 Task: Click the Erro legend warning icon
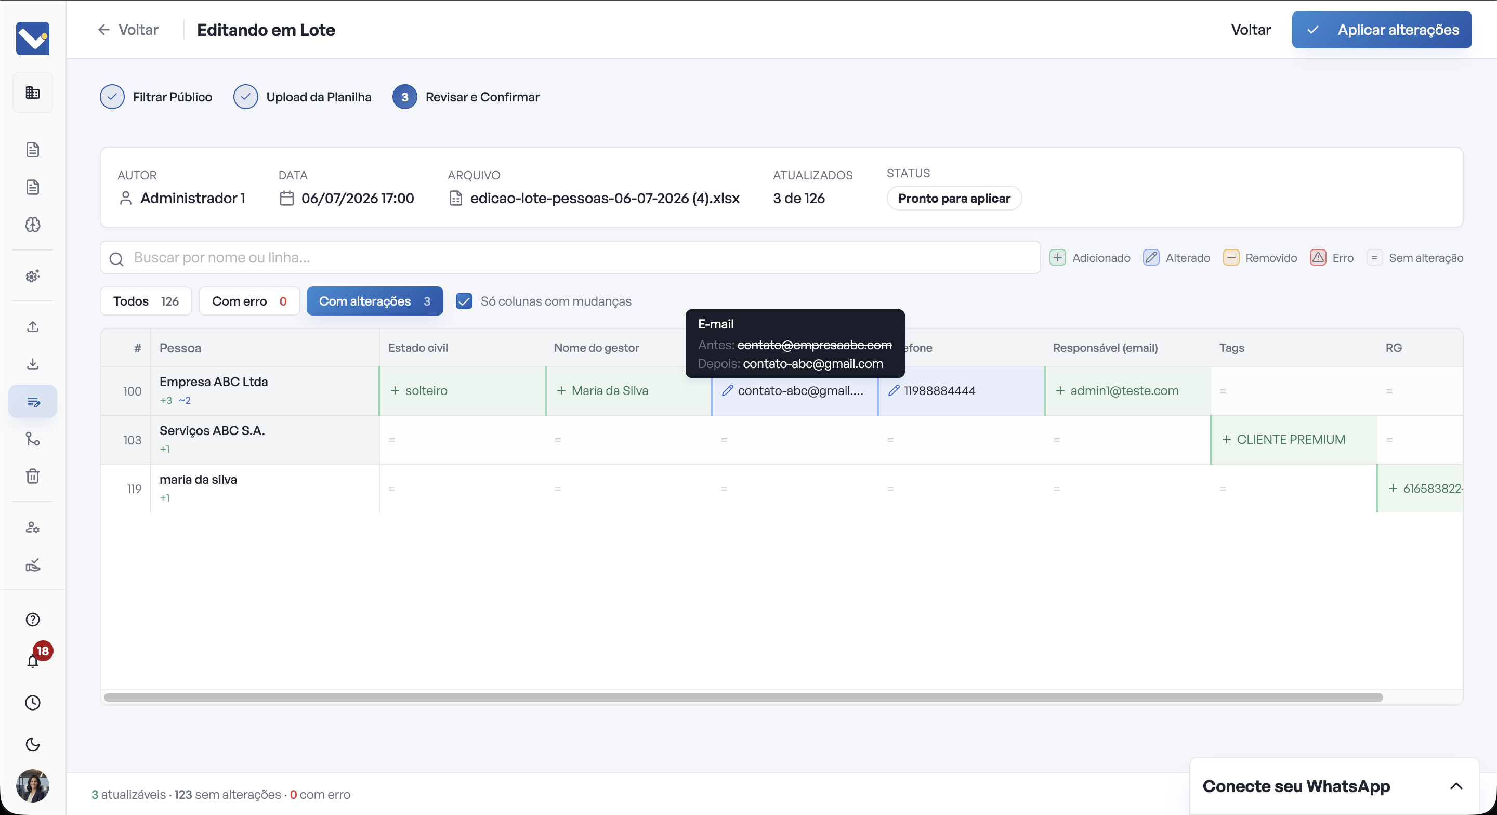click(x=1318, y=257)
